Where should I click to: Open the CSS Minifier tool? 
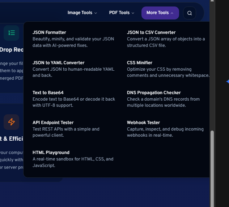tap(140, 63)
